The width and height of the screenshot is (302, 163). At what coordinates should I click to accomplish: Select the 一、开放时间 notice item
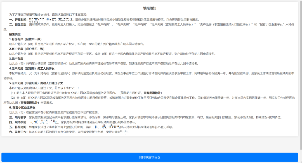tap(17, 20)
